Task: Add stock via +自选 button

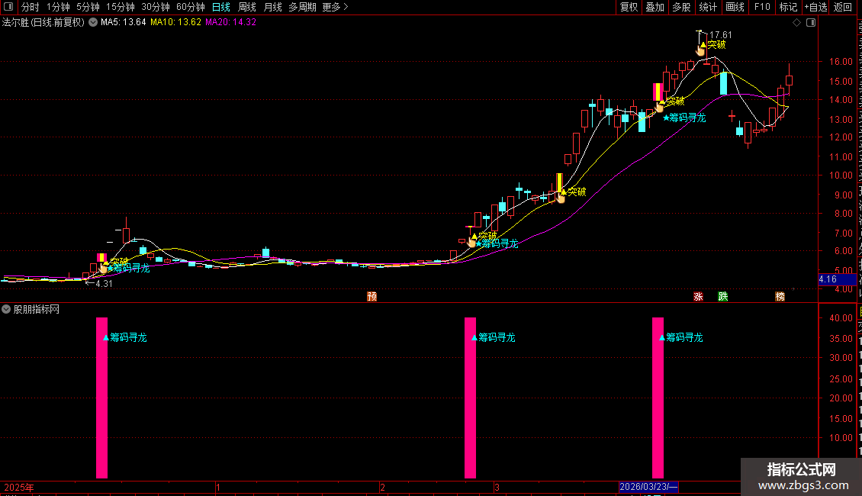Action: point(815,7)
